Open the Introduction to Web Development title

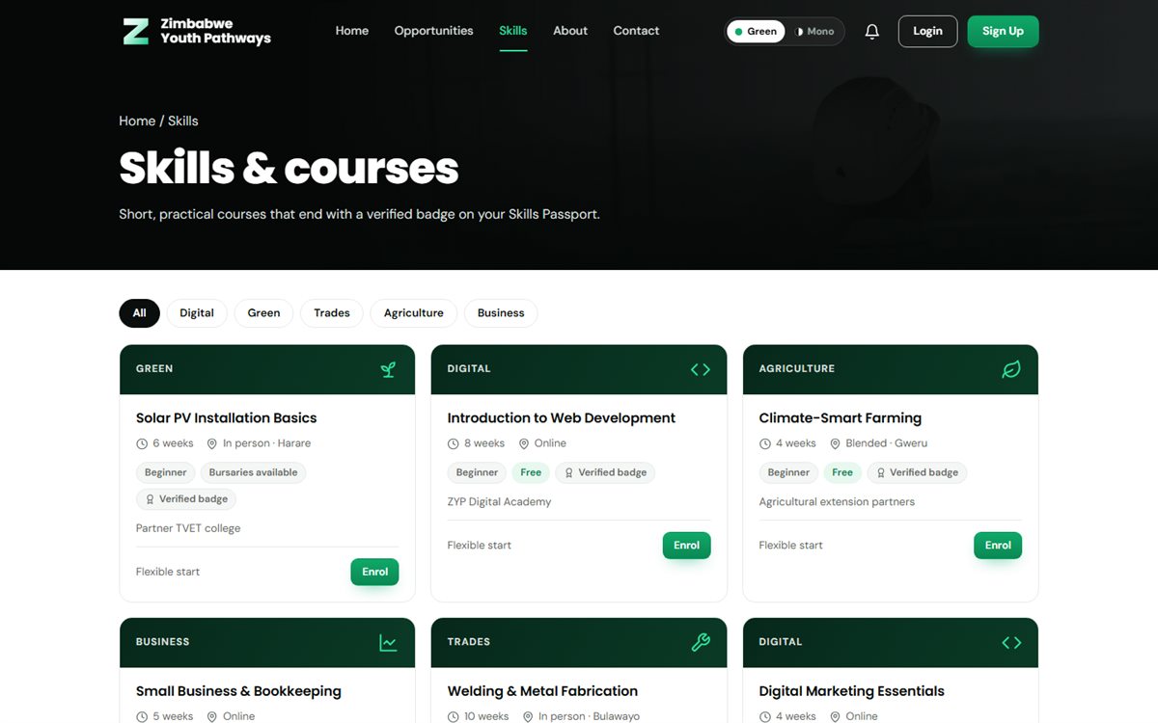pyautogui.click(x=562, y=418)
